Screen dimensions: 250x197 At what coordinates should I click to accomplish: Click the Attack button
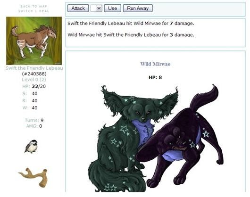tap(78, 8)
